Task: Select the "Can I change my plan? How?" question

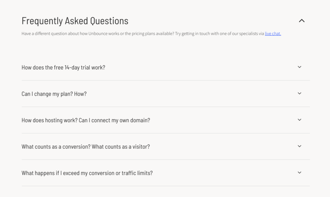Action: (54, 94)
